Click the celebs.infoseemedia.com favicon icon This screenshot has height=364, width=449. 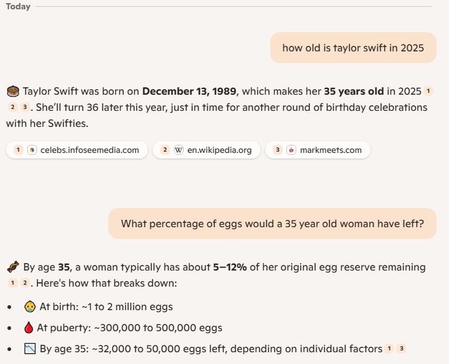click(x=32, y=150)
